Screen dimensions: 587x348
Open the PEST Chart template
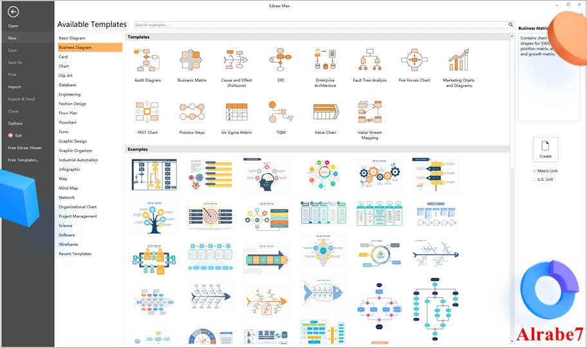[147, 117]
